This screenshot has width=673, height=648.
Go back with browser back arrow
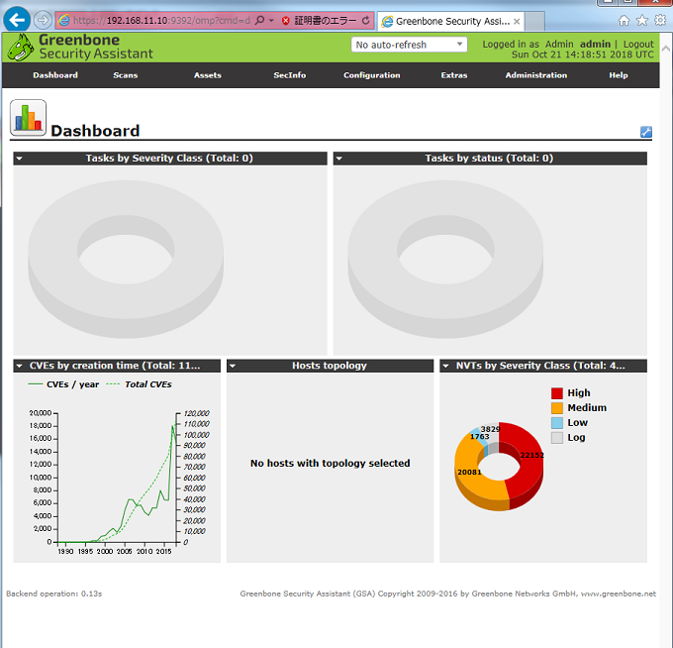17,20
